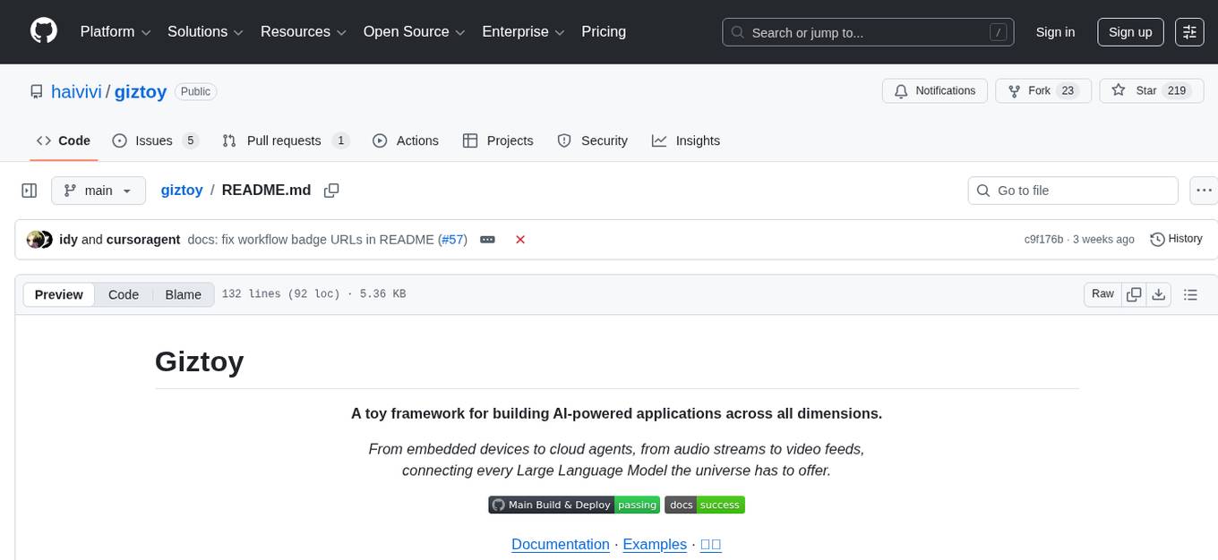The width and height of the screenshot is (1218, 560).
Task: Show failed commit status details
Action: click(520, 240)
